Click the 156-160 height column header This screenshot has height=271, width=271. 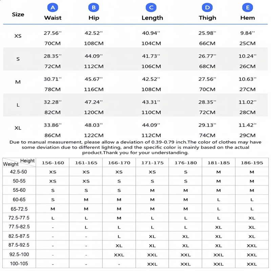[53, 163]
